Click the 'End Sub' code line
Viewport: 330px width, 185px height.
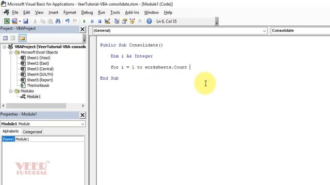pyautogui.click(x=109, y=78)
